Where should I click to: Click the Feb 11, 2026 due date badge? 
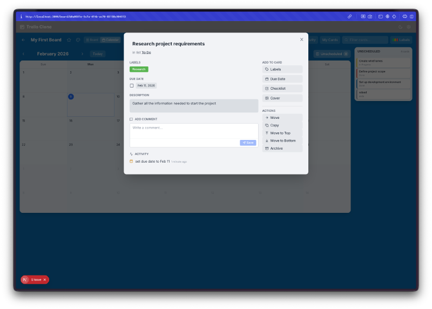(x=146, y=85)
